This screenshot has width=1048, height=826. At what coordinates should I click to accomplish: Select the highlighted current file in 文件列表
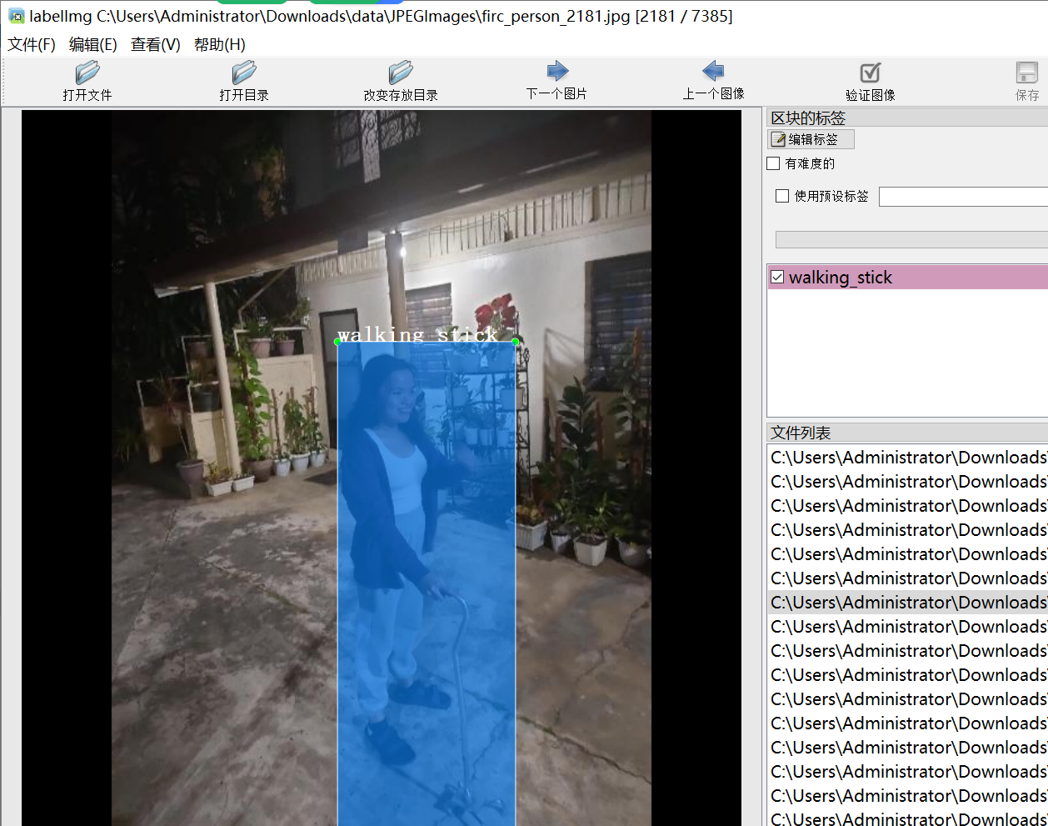(x=907, y=602)
